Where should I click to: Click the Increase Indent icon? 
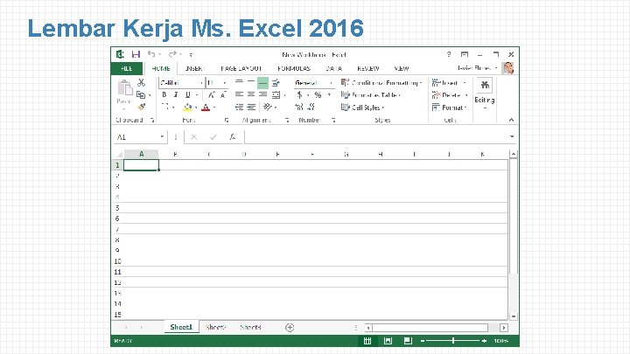click(x=251, y=107)
